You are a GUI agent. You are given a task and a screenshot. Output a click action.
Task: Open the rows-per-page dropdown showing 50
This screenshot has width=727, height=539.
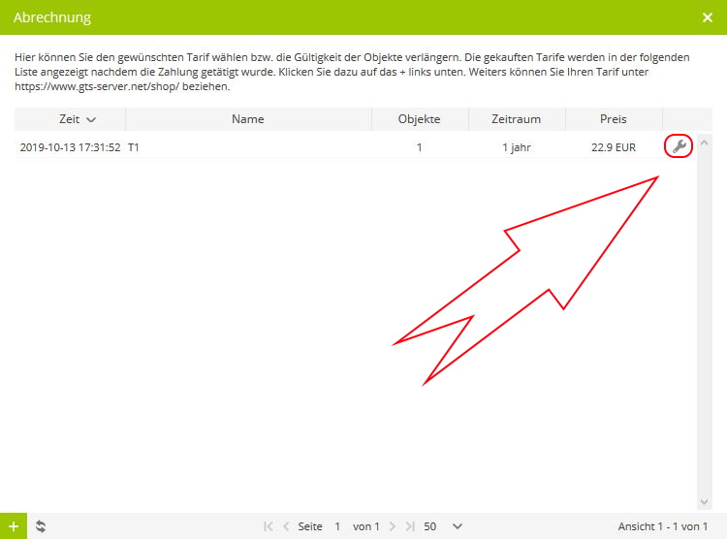tap(443, 526)
